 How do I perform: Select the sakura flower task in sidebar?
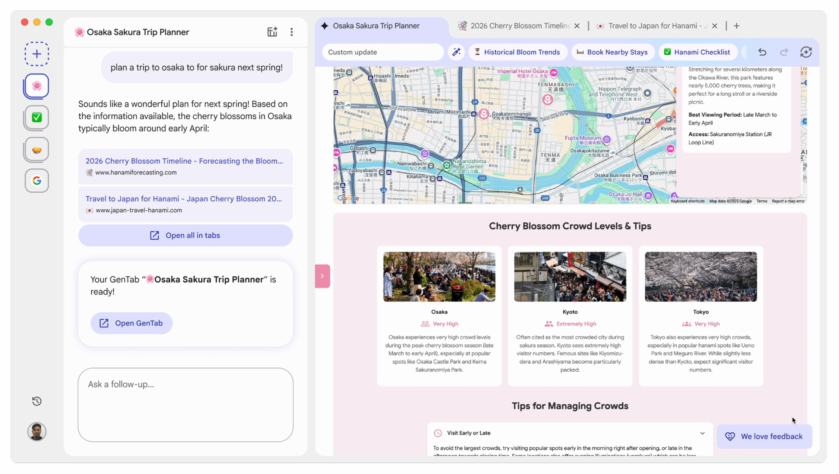pyautogui.click(x=37, y=86)
